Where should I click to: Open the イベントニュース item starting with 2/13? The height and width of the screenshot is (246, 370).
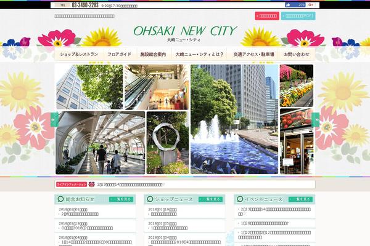[274, 212]
